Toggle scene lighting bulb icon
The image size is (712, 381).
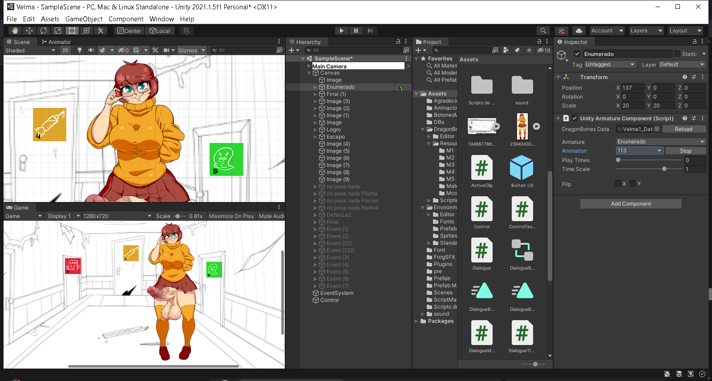pos(80,50)
